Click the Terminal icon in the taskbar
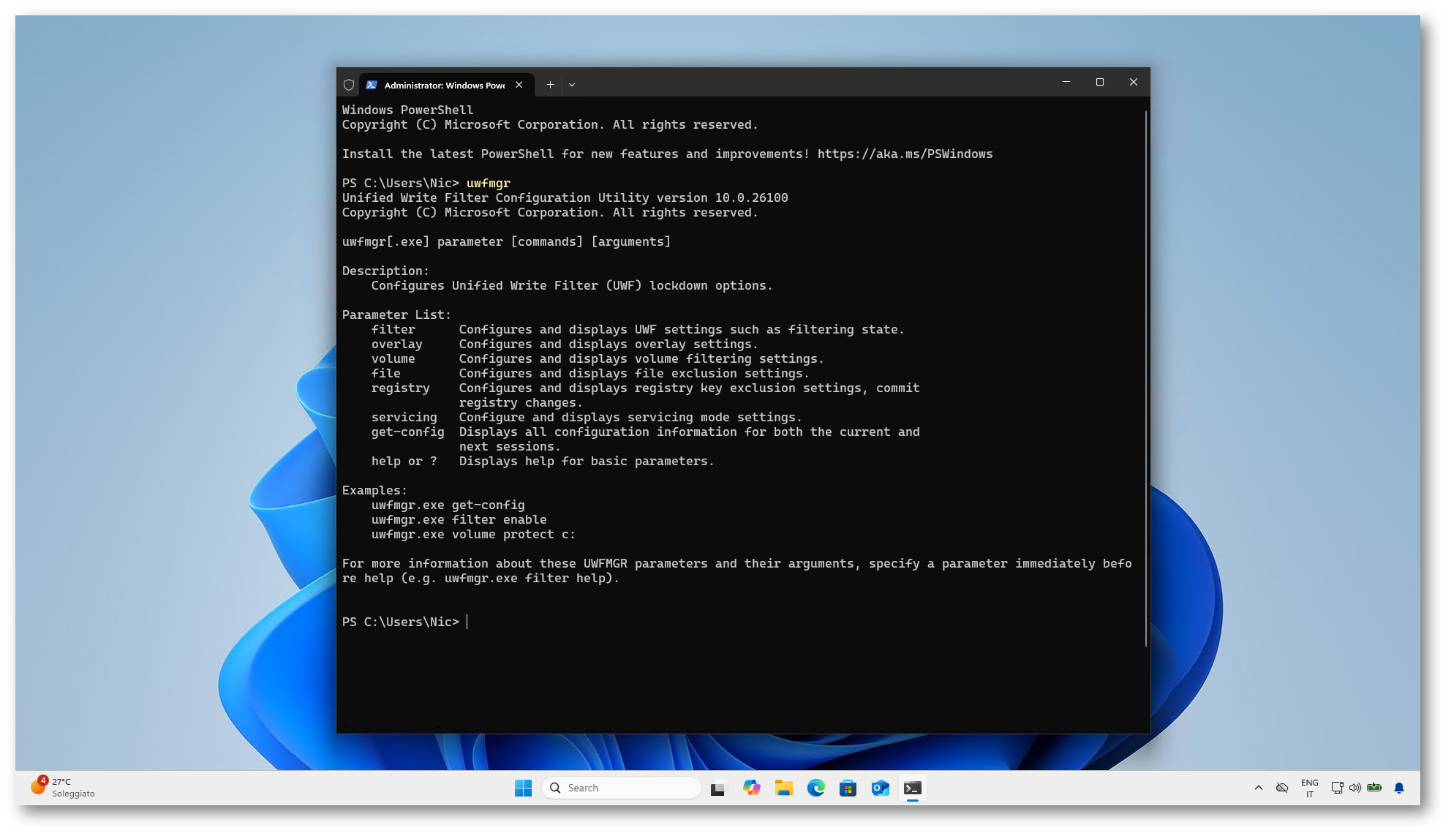 pos(912,788)
